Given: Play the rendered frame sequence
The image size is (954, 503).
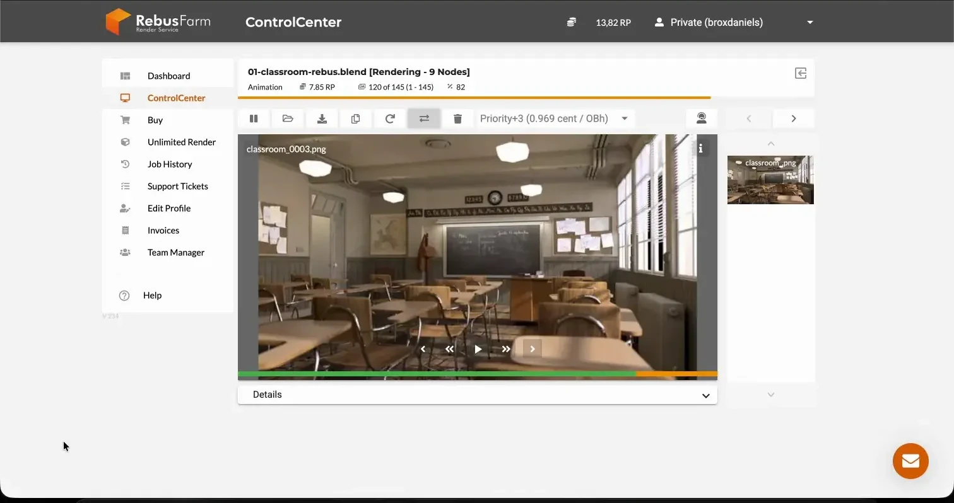Looking at the screenshot, I should (x=478, y=349).
